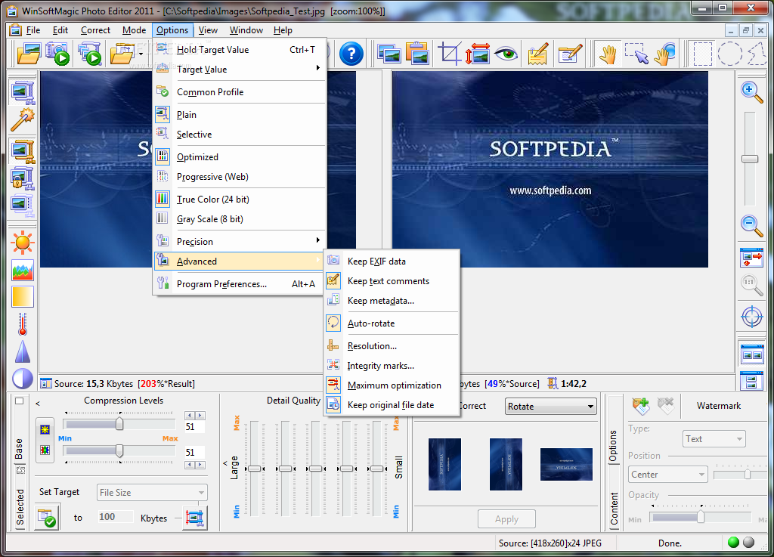This screenshot has width=774, height=557.
Task: Switch to the Base vertical tab
Action: click(x=19, y=448)
